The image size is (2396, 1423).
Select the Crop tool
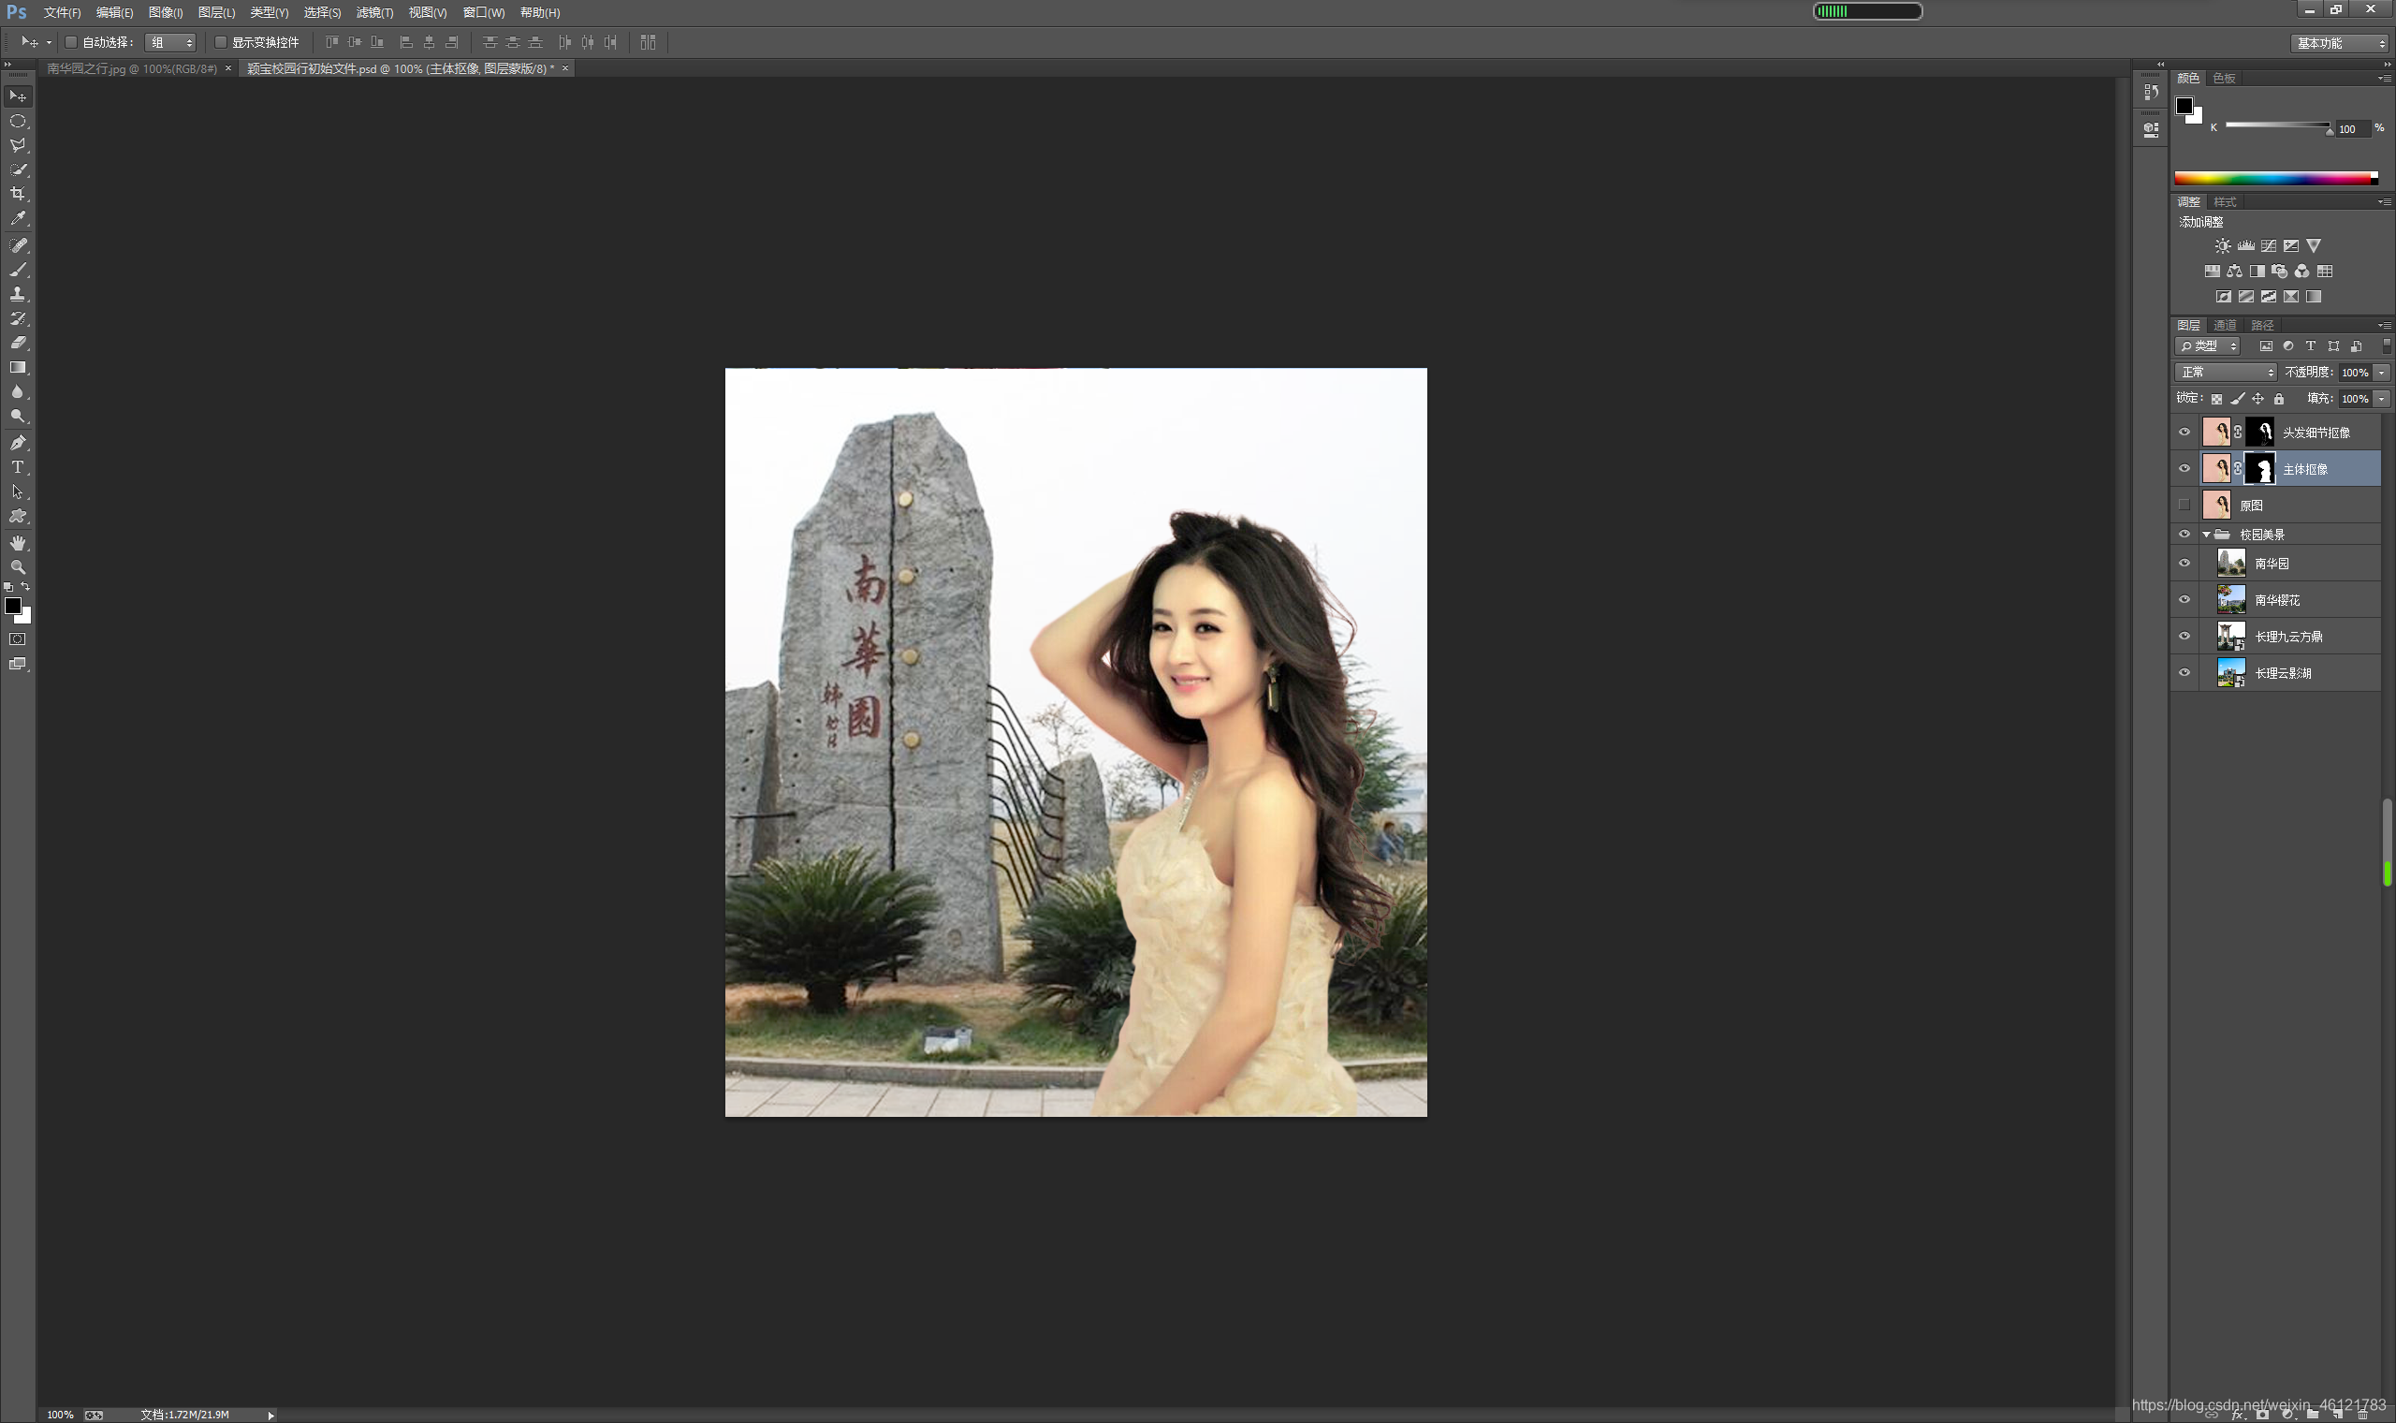pos(17,194)
